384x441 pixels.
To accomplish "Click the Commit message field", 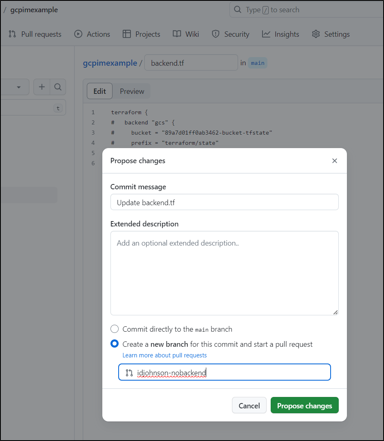I will tap(224, 202).
